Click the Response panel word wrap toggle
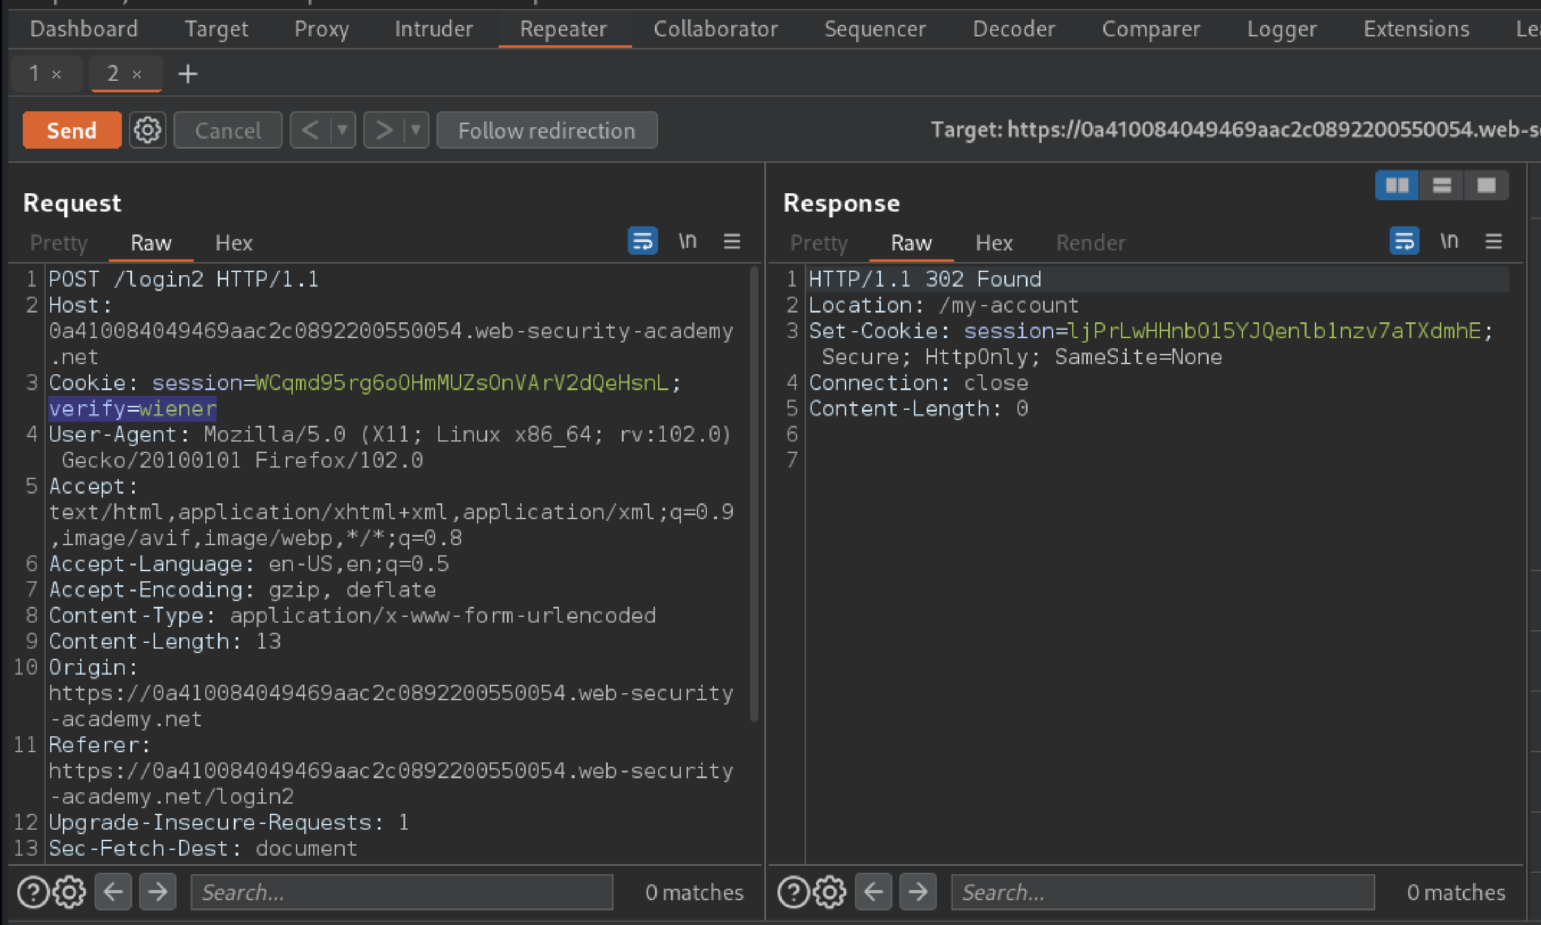Viewport: 1541px width, 925px height. point(1405,241)
